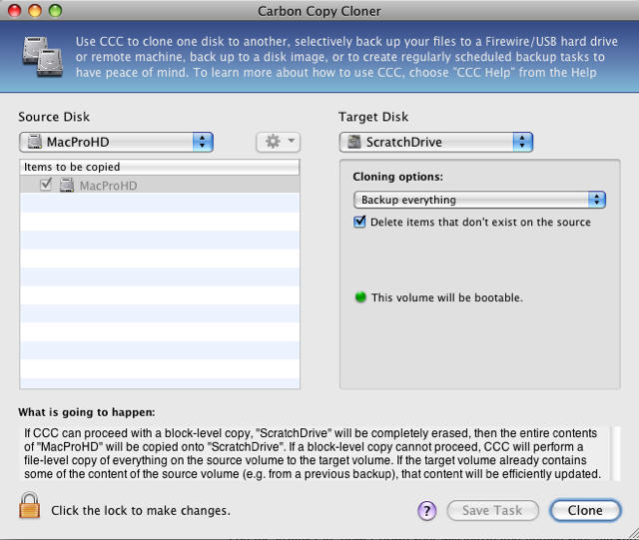Screen dimensions: 639x540
Task: Click the green bootable status indicator
Action: 360,297
